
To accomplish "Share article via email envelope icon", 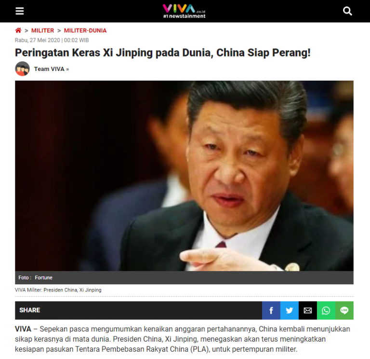I will click(x=308, y=310).
